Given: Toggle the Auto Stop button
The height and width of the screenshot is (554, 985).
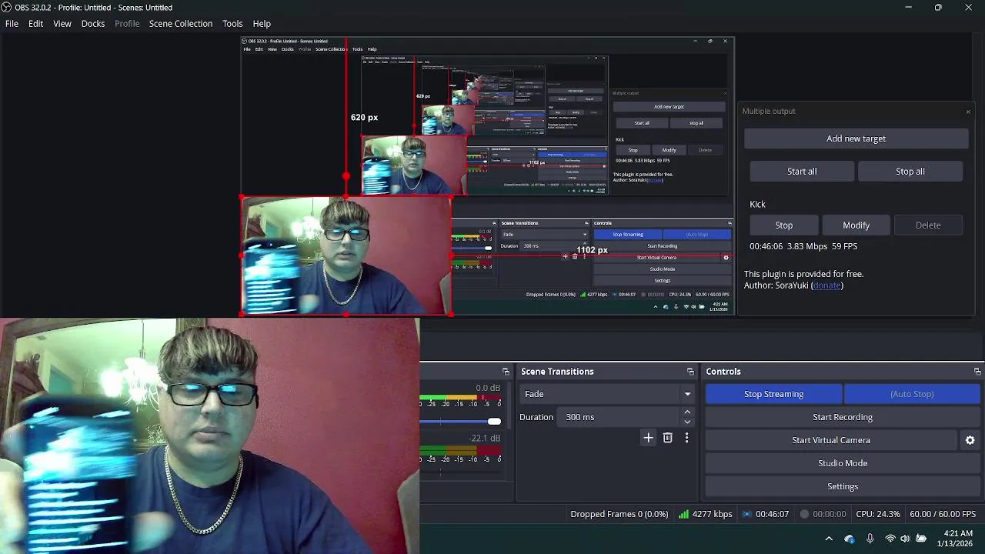Looking at the screenshot, I should click(x=912, y=394).
